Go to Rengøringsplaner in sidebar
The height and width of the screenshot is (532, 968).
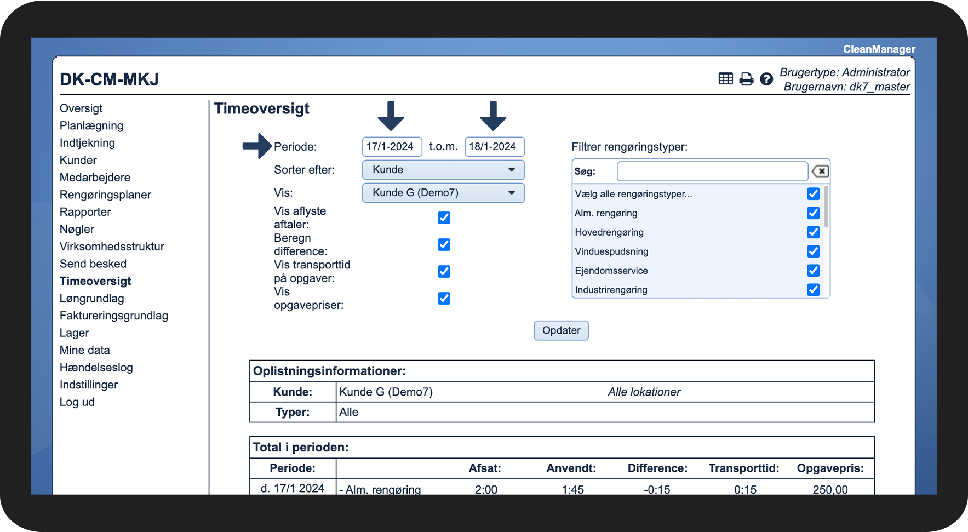coord(105,195)
